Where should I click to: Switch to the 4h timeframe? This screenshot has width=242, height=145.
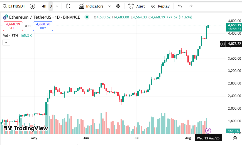pyautogui.click(x=44, y=6)
